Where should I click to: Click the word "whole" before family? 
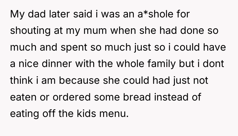(130, 64)
